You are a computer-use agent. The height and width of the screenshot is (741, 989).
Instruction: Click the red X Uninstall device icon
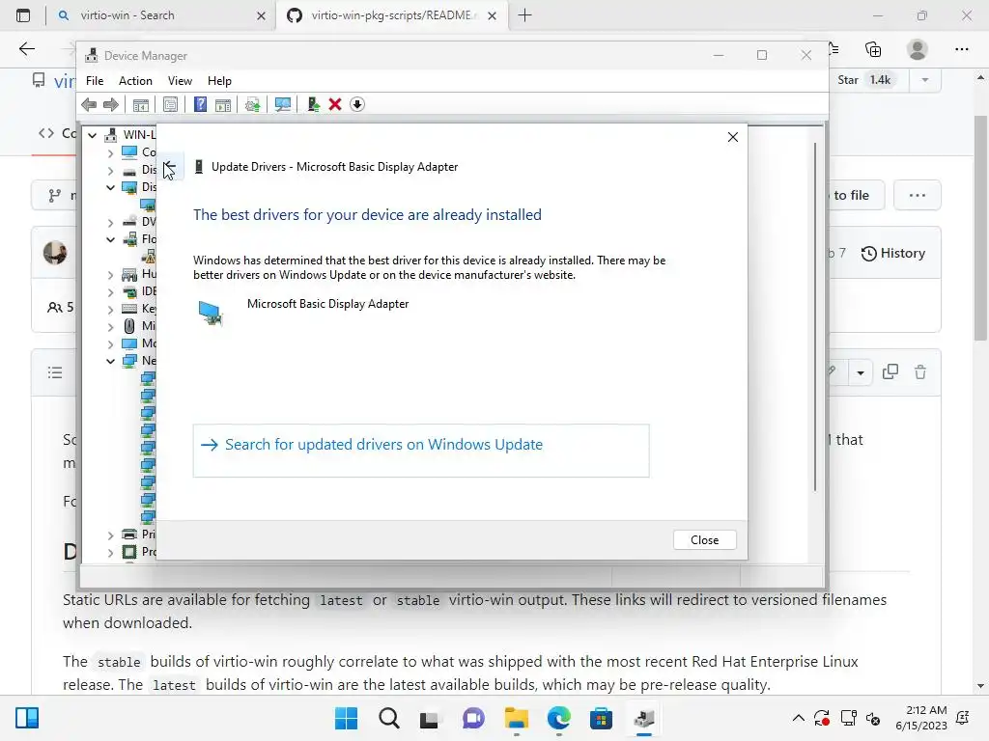click(x=335, y=104)
